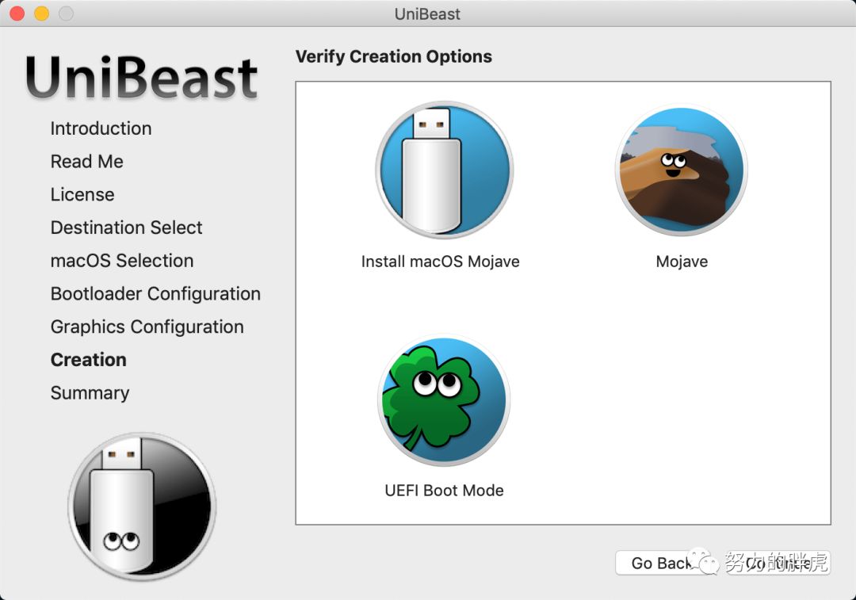Click the gray zoom button in title bar
856x600 pixels.
pyautogui.click(x=67, y=13)
